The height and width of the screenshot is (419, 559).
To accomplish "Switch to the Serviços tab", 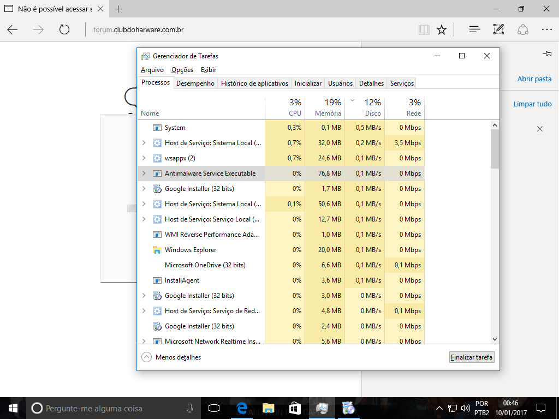I will coord(402,83).
